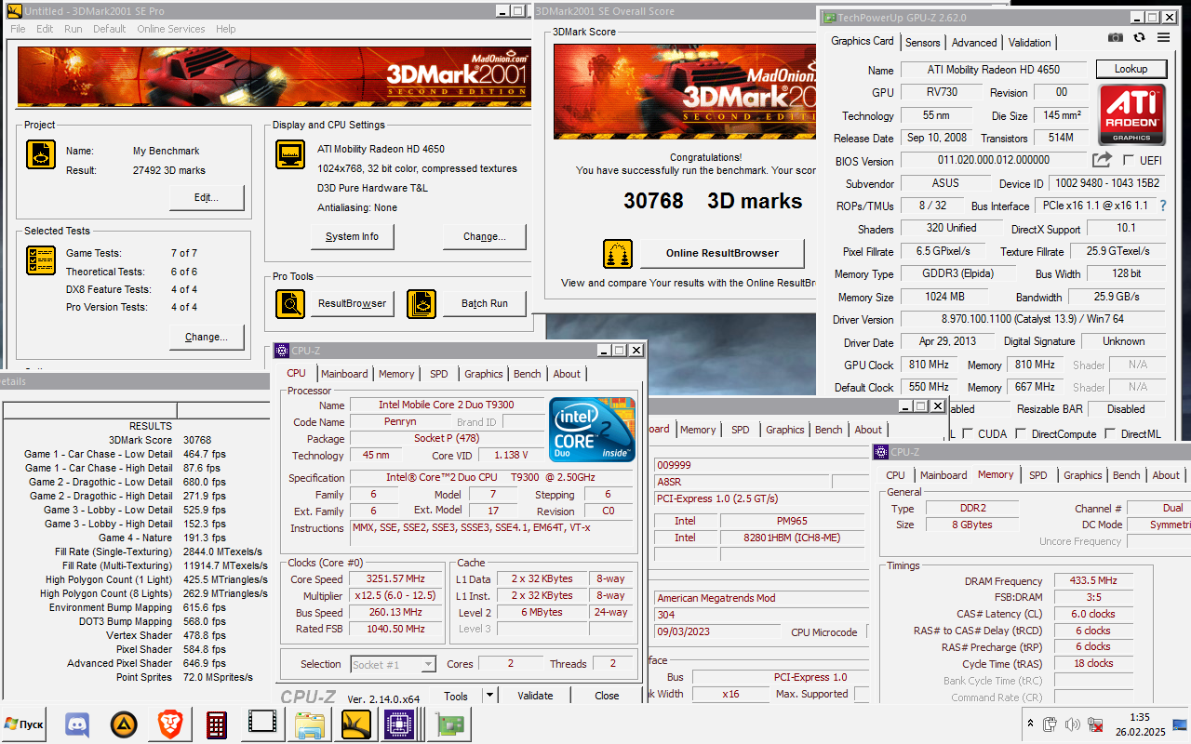Viewport: 1191px width, 744px height.
Task: Click the ResultBrowser magnifier icon in Pro Tools
Action: pyautogui.click(x=290, y=304)
